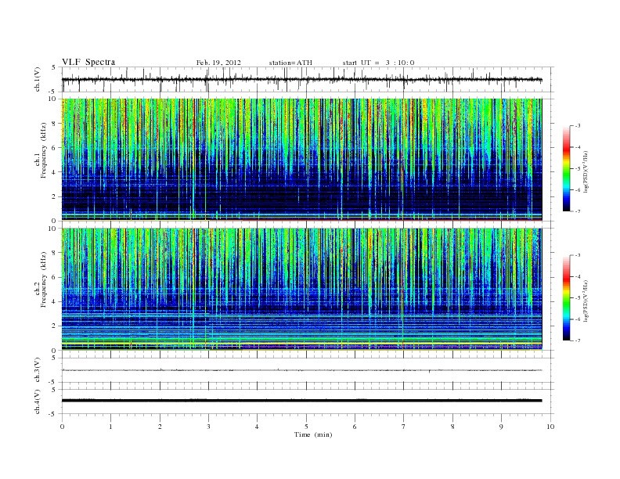Click the "Time (min)" x-axis title
This screenshot has width=620, height=479.
click(313, 434)
